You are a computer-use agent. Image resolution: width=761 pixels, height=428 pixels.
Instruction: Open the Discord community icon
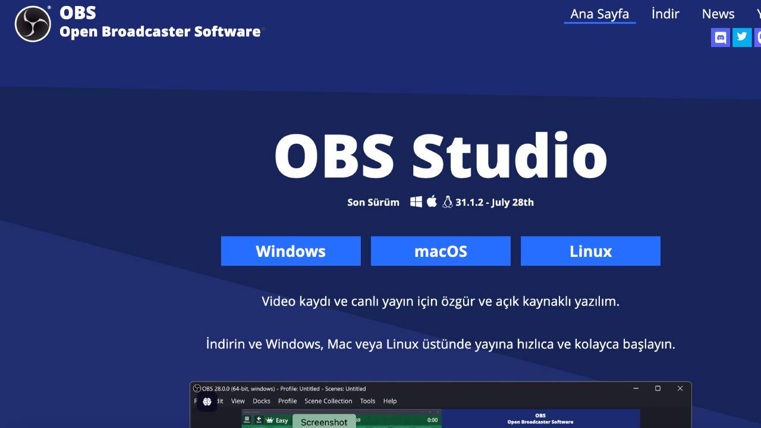click(720, 37)
